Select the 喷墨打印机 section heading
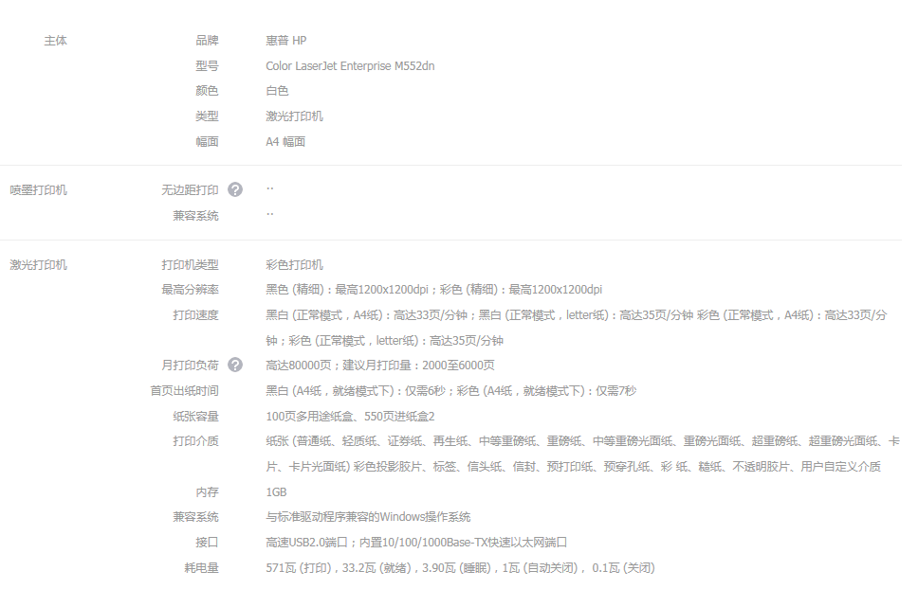Image resolution: width=918 pixels, height=589 pixels. pos(38,190)
